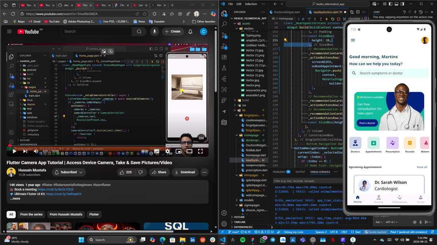
Task: Click the YouTube video progress bar
Action: 107,146
